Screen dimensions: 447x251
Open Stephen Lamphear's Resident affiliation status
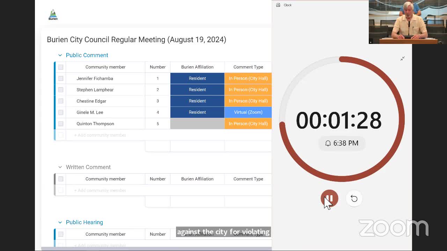(x=197, y=90)
